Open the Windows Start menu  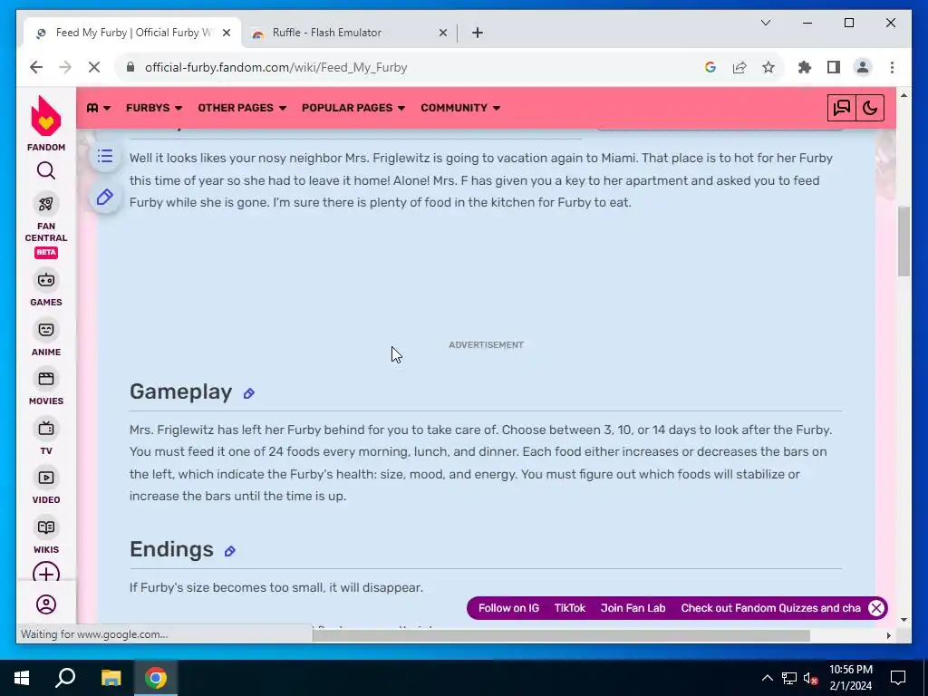[x=22, y=678]
